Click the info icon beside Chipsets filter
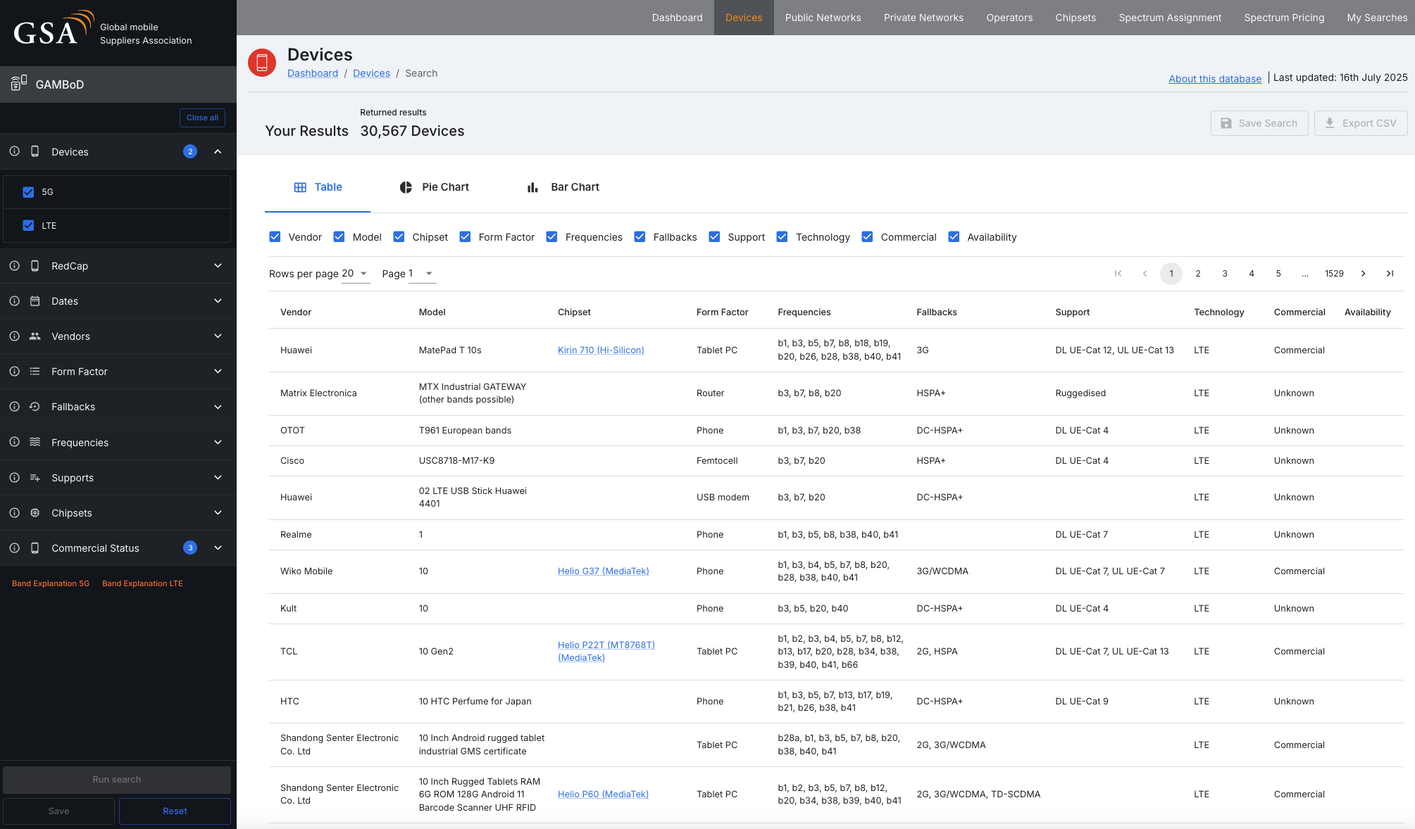Image resolution: width=1415 pixels, height=829 pixels. (x=14, y=513)
